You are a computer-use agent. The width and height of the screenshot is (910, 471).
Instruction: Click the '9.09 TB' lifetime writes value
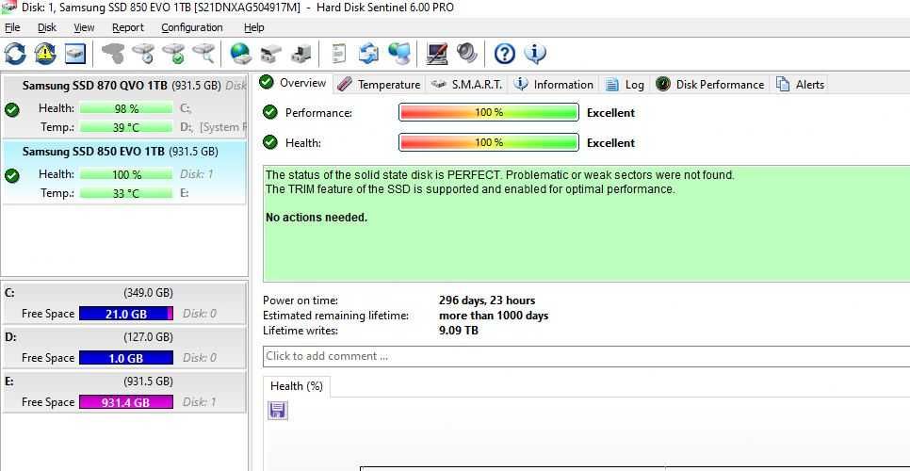459,331
